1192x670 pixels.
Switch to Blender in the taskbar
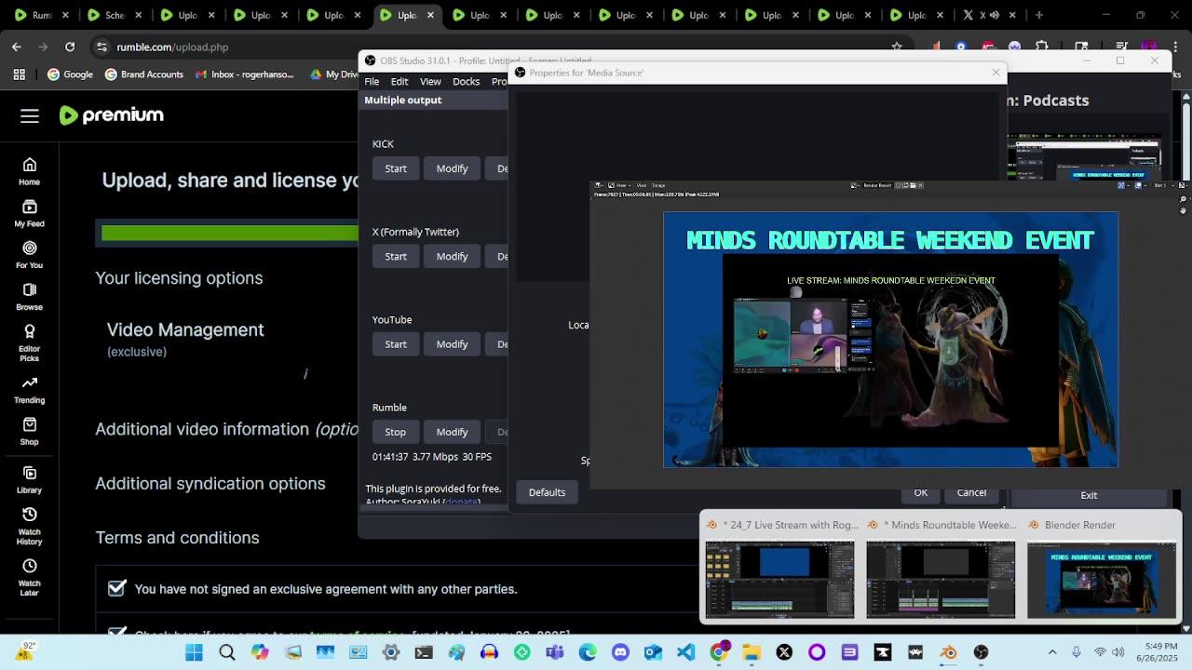click(x=948, y=652)
